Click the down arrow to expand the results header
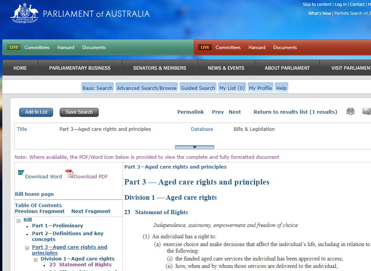The width and height of the screenshot is (371, 271). coord(194,147)
